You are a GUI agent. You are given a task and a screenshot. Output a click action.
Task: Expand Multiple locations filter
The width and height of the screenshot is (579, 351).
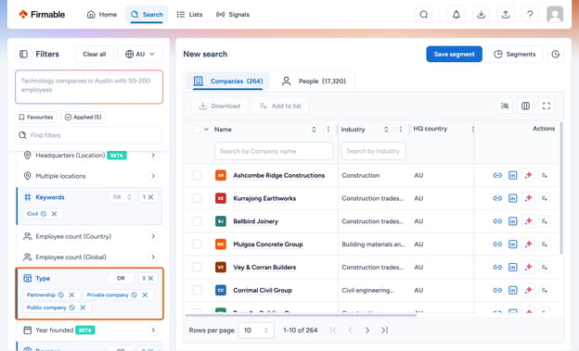pyautogui.click(x=153, y=176)
